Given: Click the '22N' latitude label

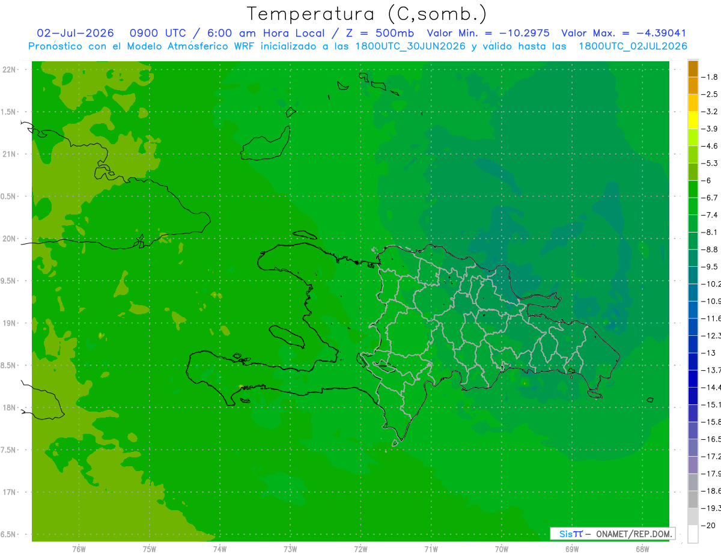Looking at the screenshot, I should click(x=10, y=70).
